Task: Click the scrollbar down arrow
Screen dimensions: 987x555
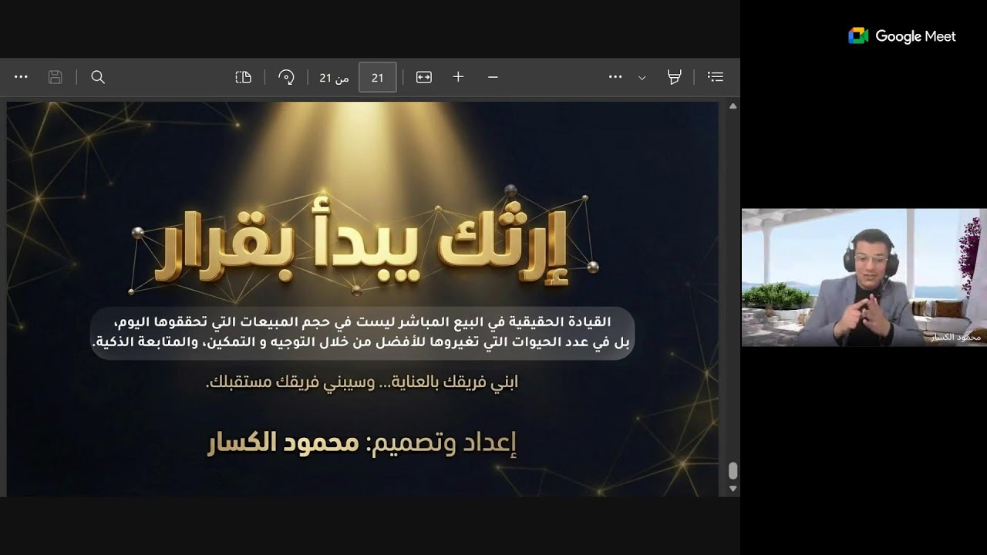Action: pyautogui.click(x=733, y=488)
